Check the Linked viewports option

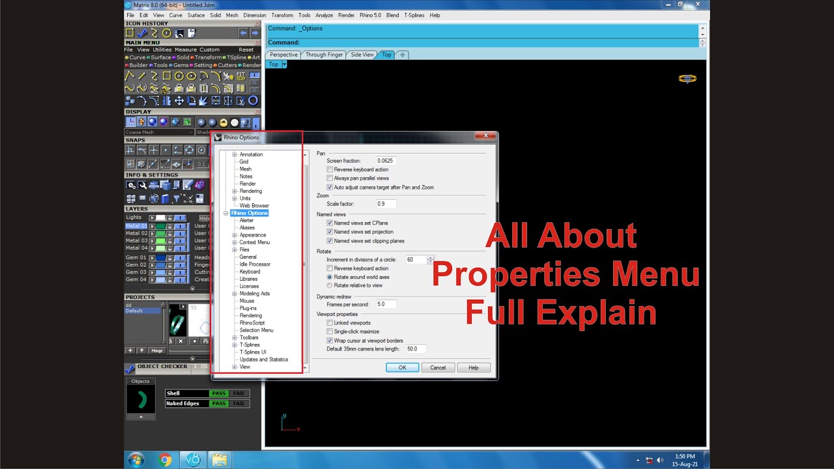[x=330, y=323]
